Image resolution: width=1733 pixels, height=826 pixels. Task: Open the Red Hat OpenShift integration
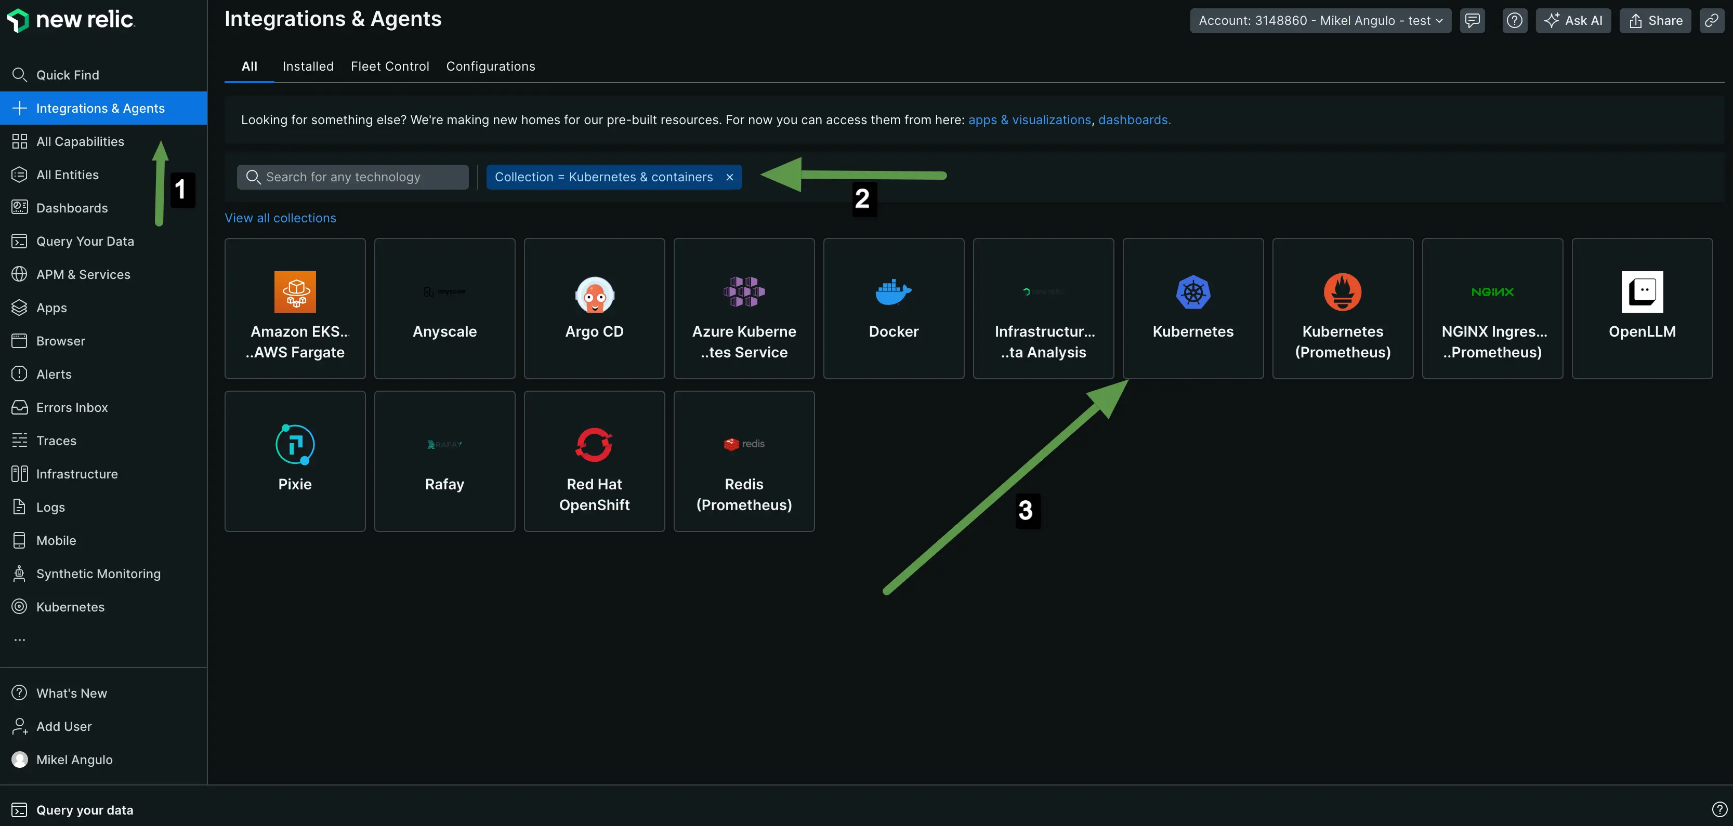(594, 461)
